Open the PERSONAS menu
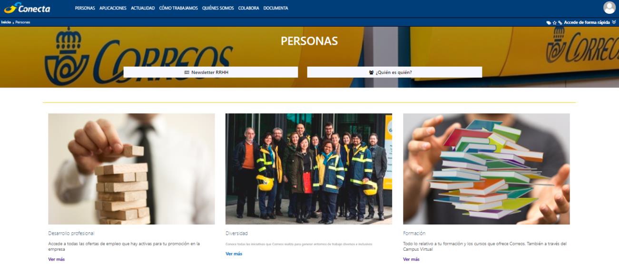 85,8
